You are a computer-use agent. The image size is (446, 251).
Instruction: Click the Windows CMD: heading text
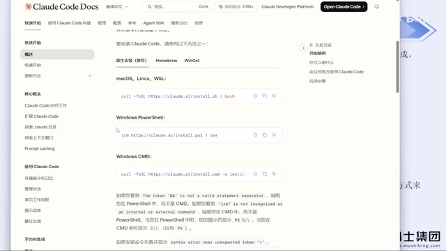[x=134, y=156]
